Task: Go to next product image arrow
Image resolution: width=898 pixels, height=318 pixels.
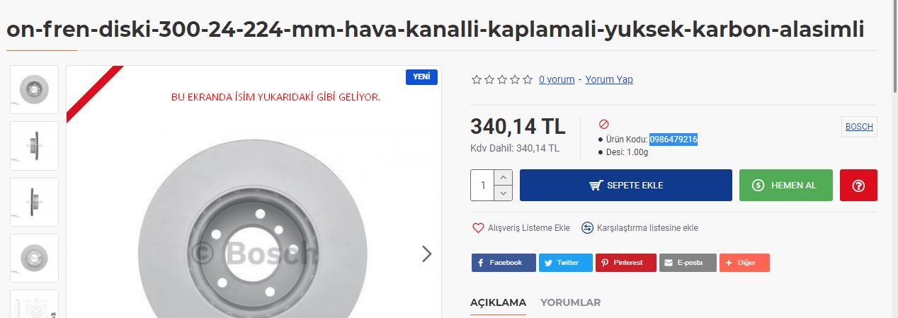Action: tap(426, 254)
